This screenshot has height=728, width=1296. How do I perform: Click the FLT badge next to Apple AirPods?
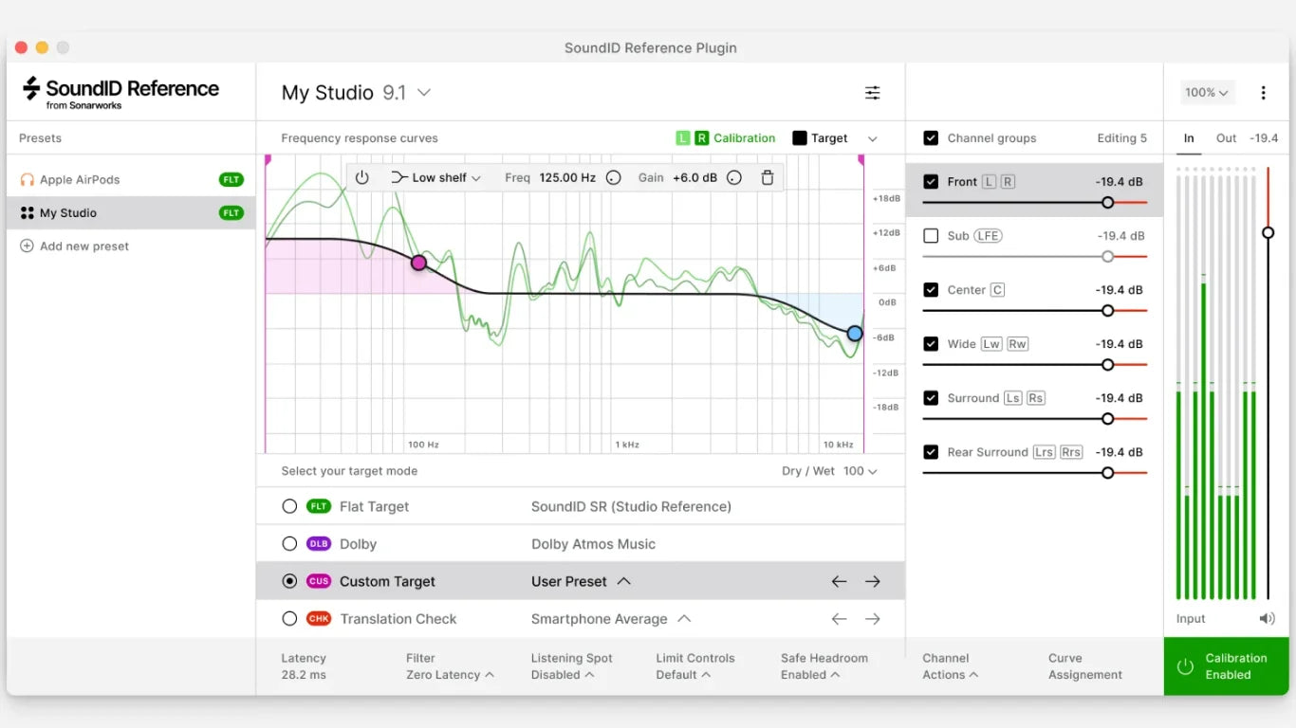231,179
